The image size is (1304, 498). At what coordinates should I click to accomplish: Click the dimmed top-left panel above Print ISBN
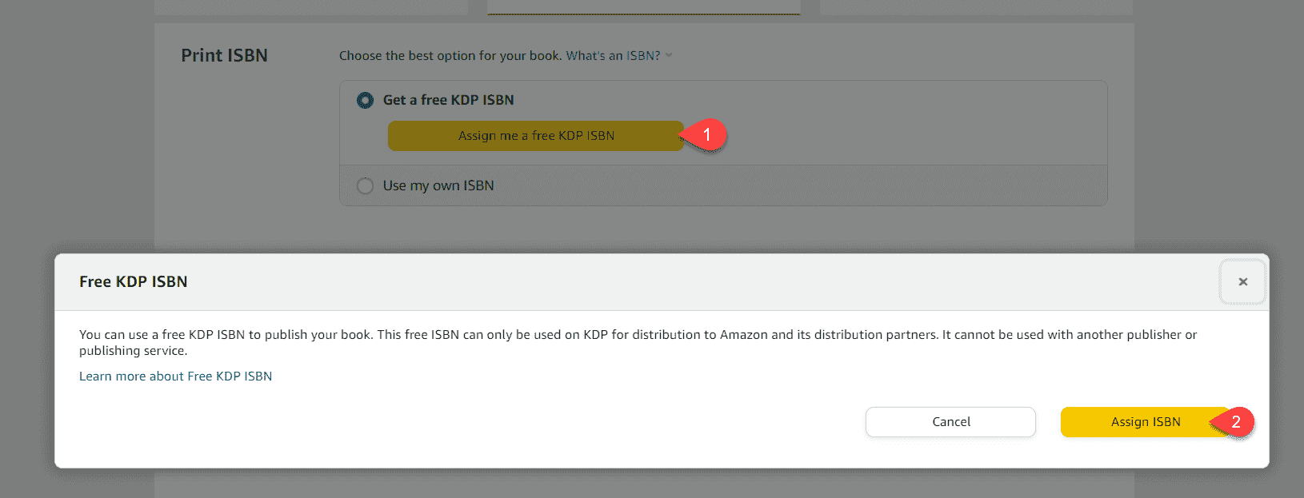click(x=311, y=7)
